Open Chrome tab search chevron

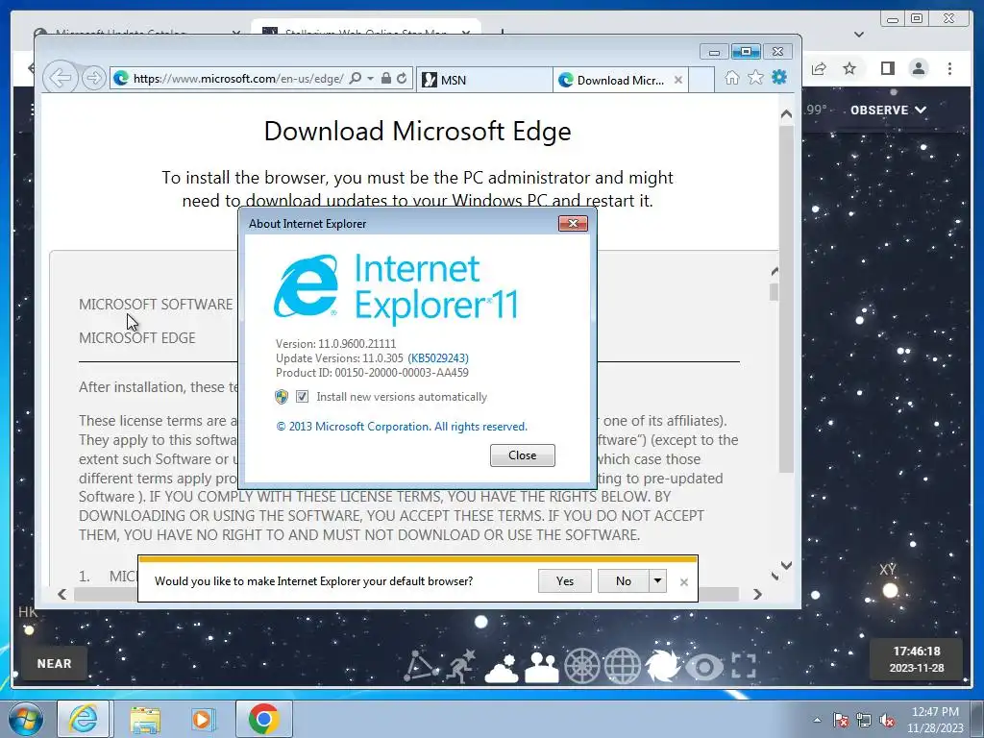coord(859,35)
